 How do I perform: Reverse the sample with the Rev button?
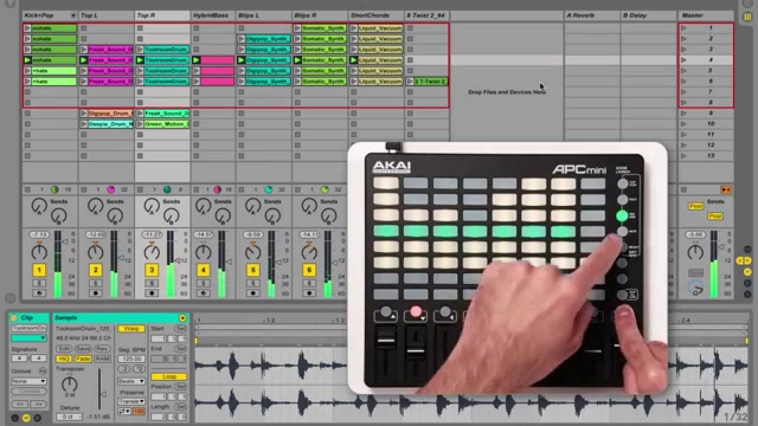pos(102,349)
